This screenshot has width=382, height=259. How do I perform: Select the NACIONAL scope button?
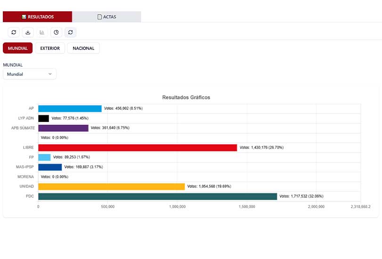[x=83, y=48]
